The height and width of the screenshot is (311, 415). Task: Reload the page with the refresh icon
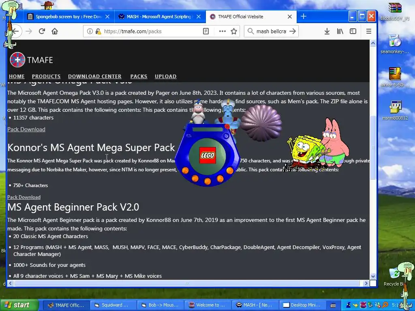42,31
